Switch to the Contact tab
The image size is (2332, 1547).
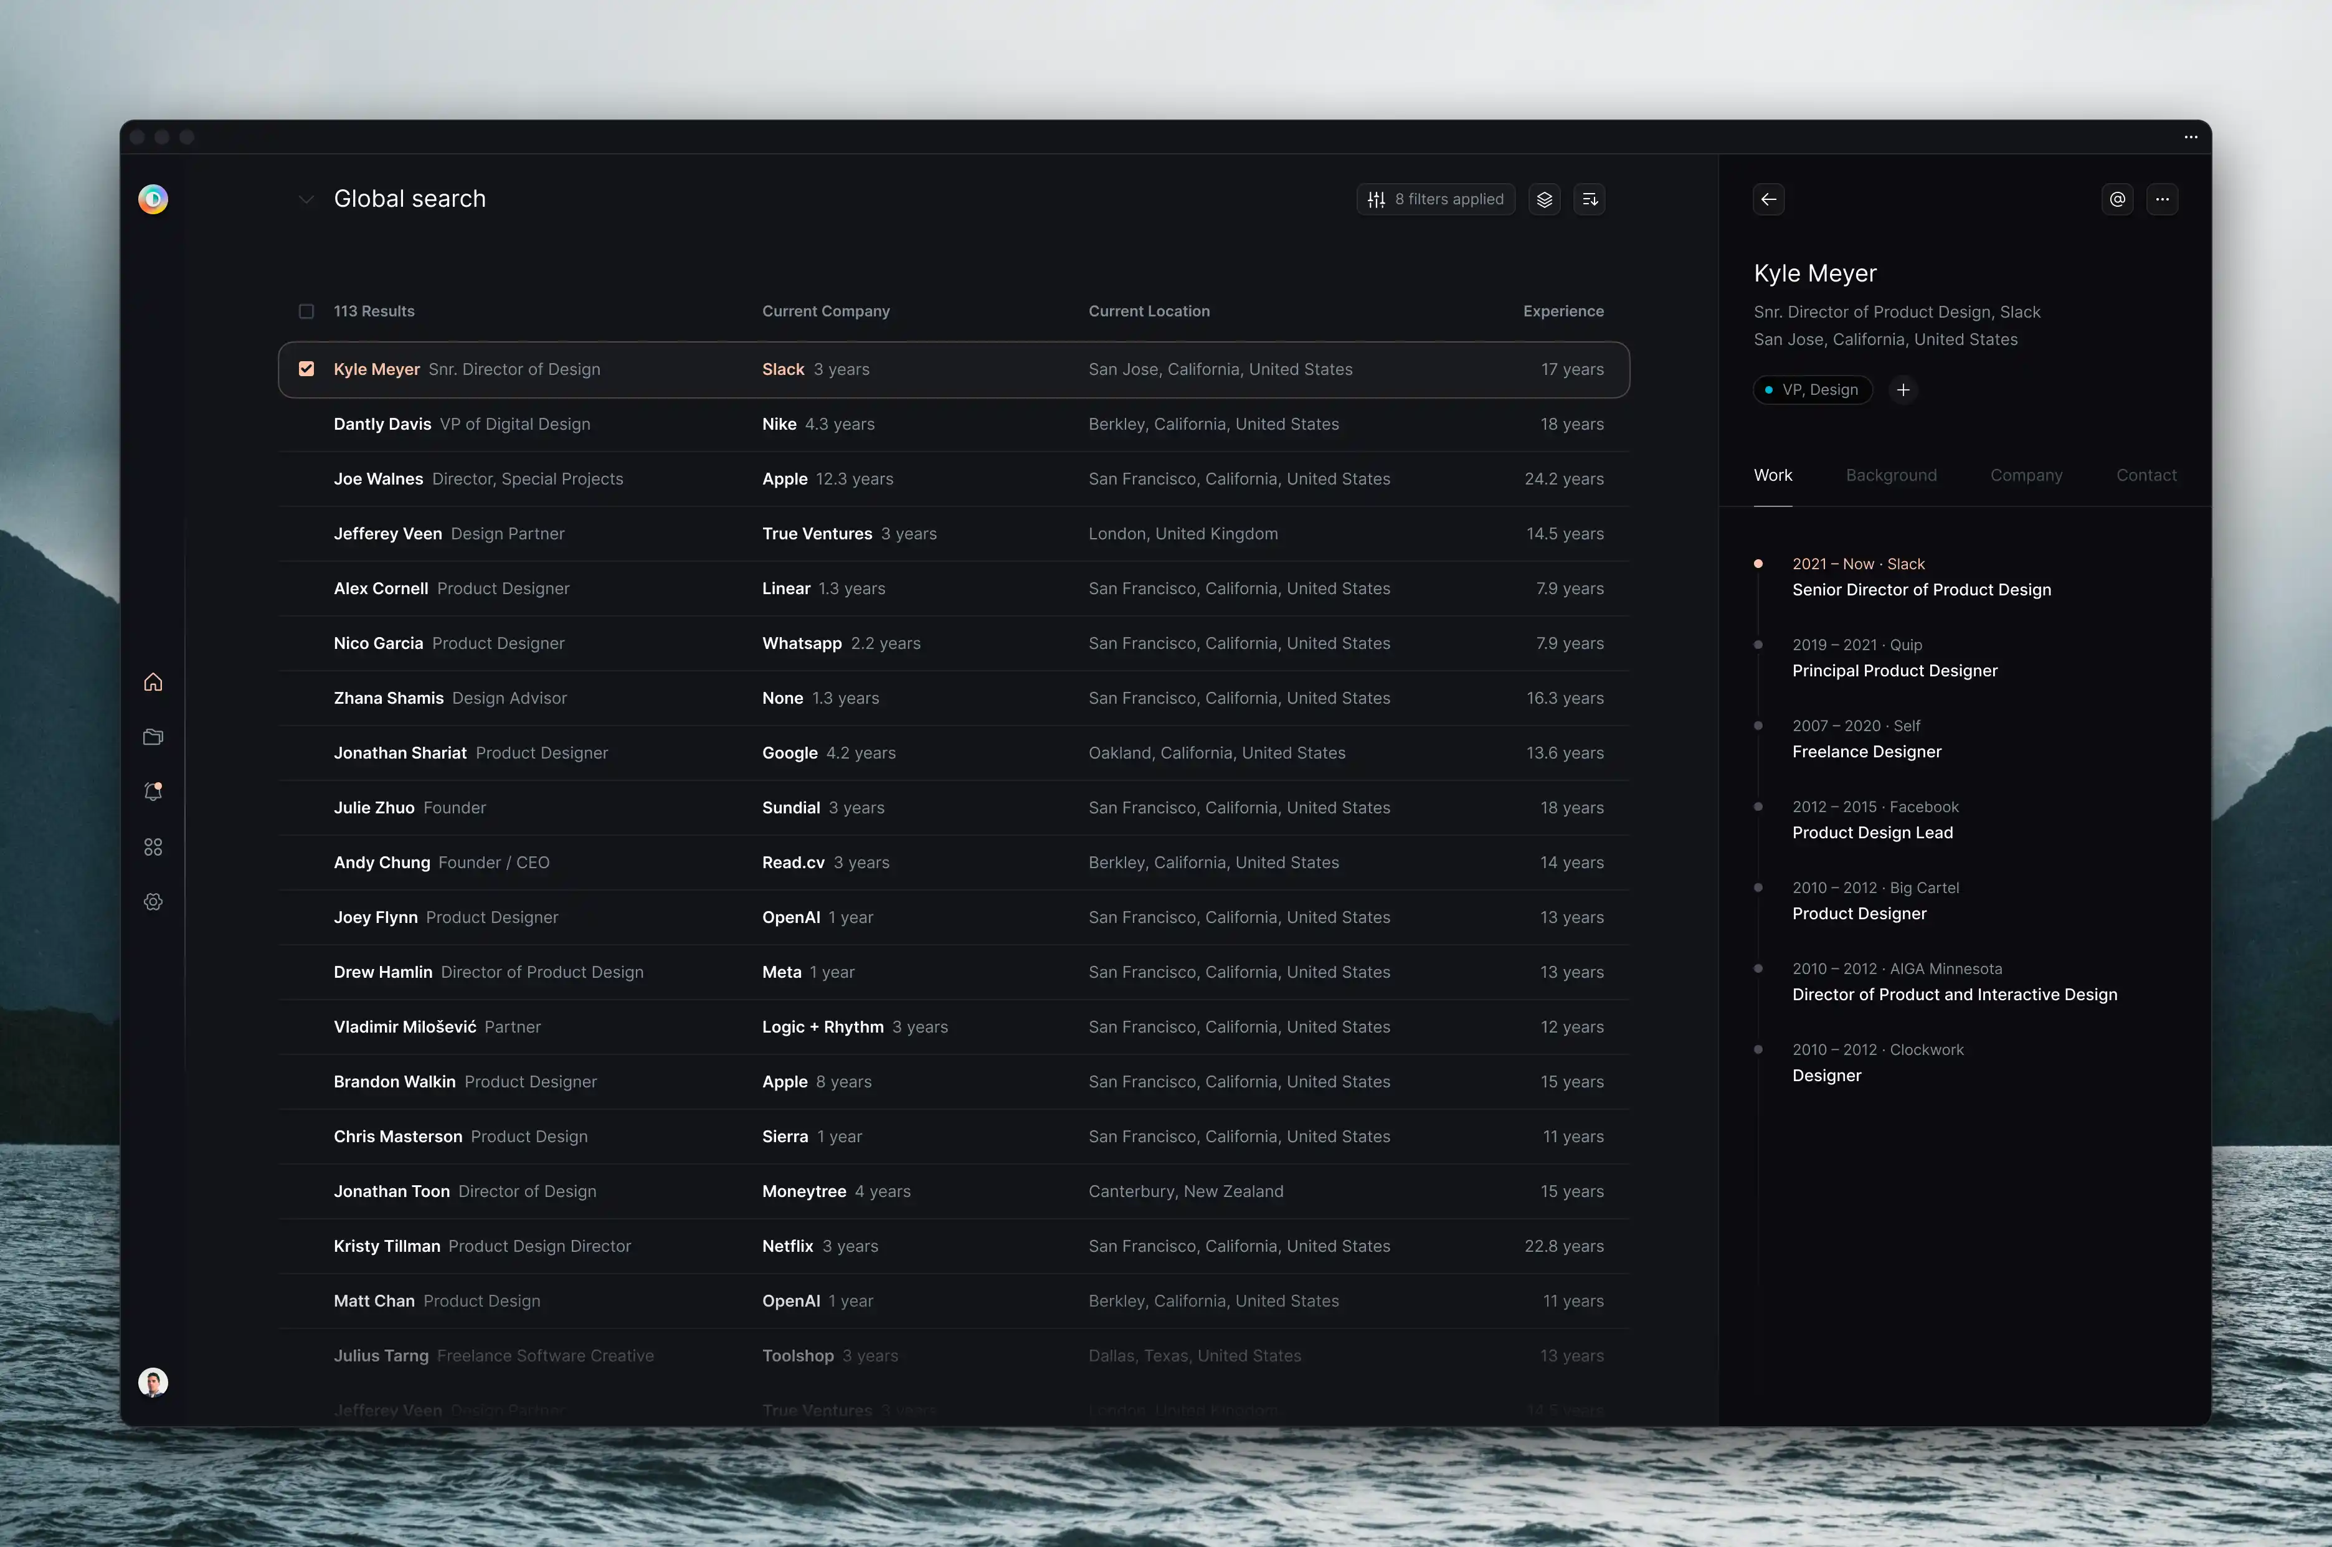[x=2146, y=476]
